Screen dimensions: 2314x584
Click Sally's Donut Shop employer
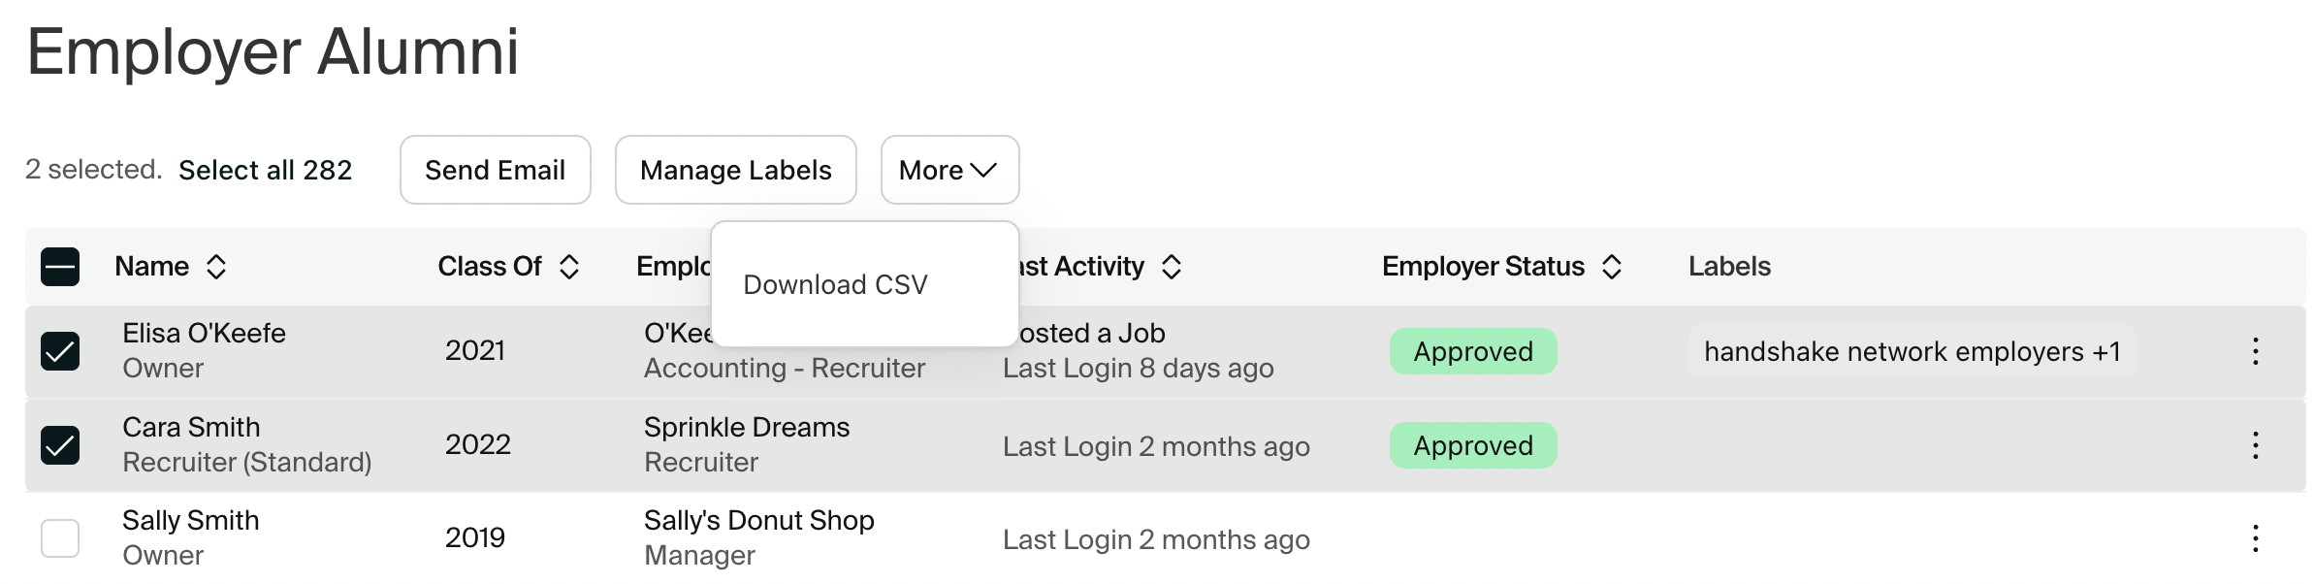[758, 520]
